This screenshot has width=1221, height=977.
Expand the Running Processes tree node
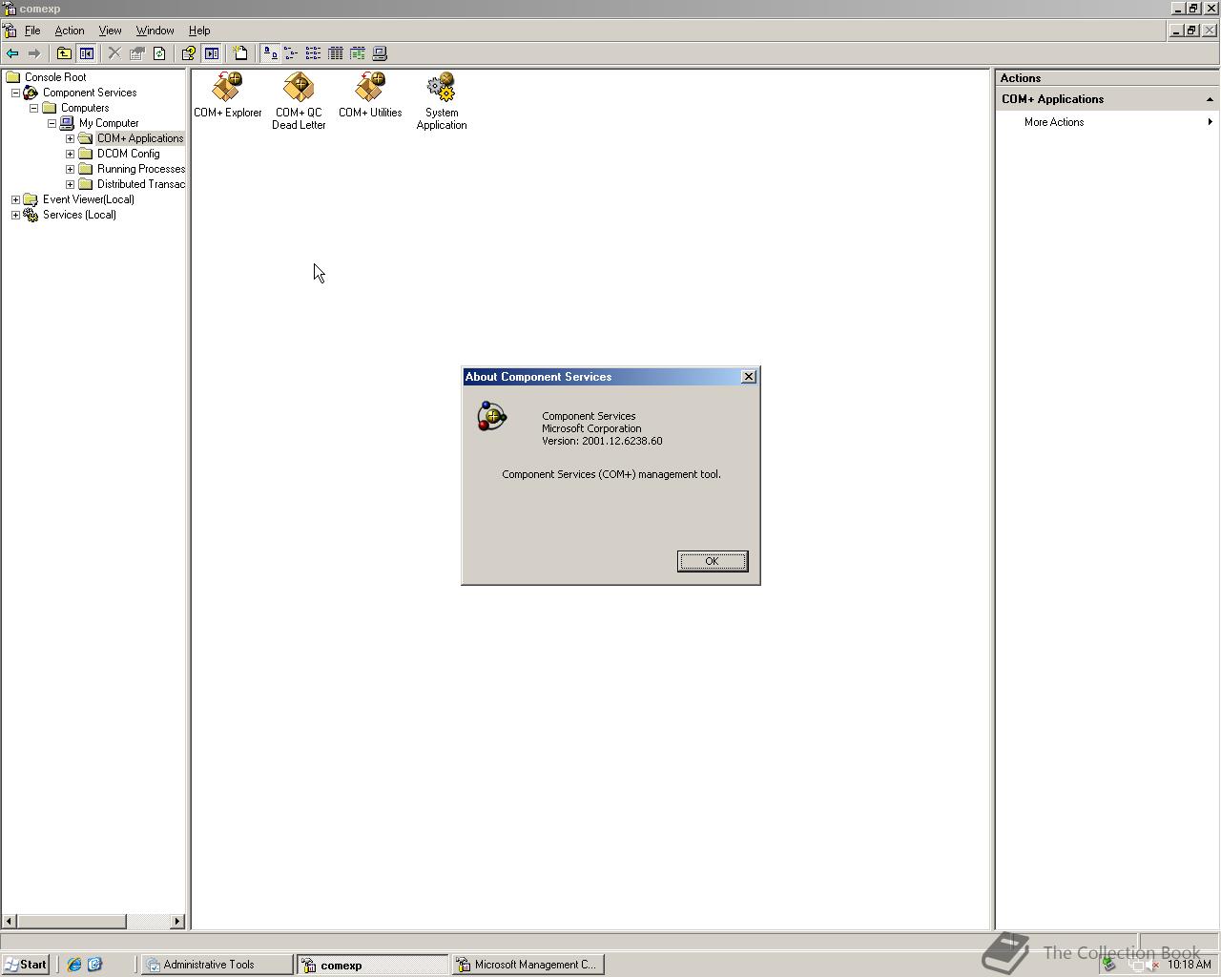coord(70,169)
